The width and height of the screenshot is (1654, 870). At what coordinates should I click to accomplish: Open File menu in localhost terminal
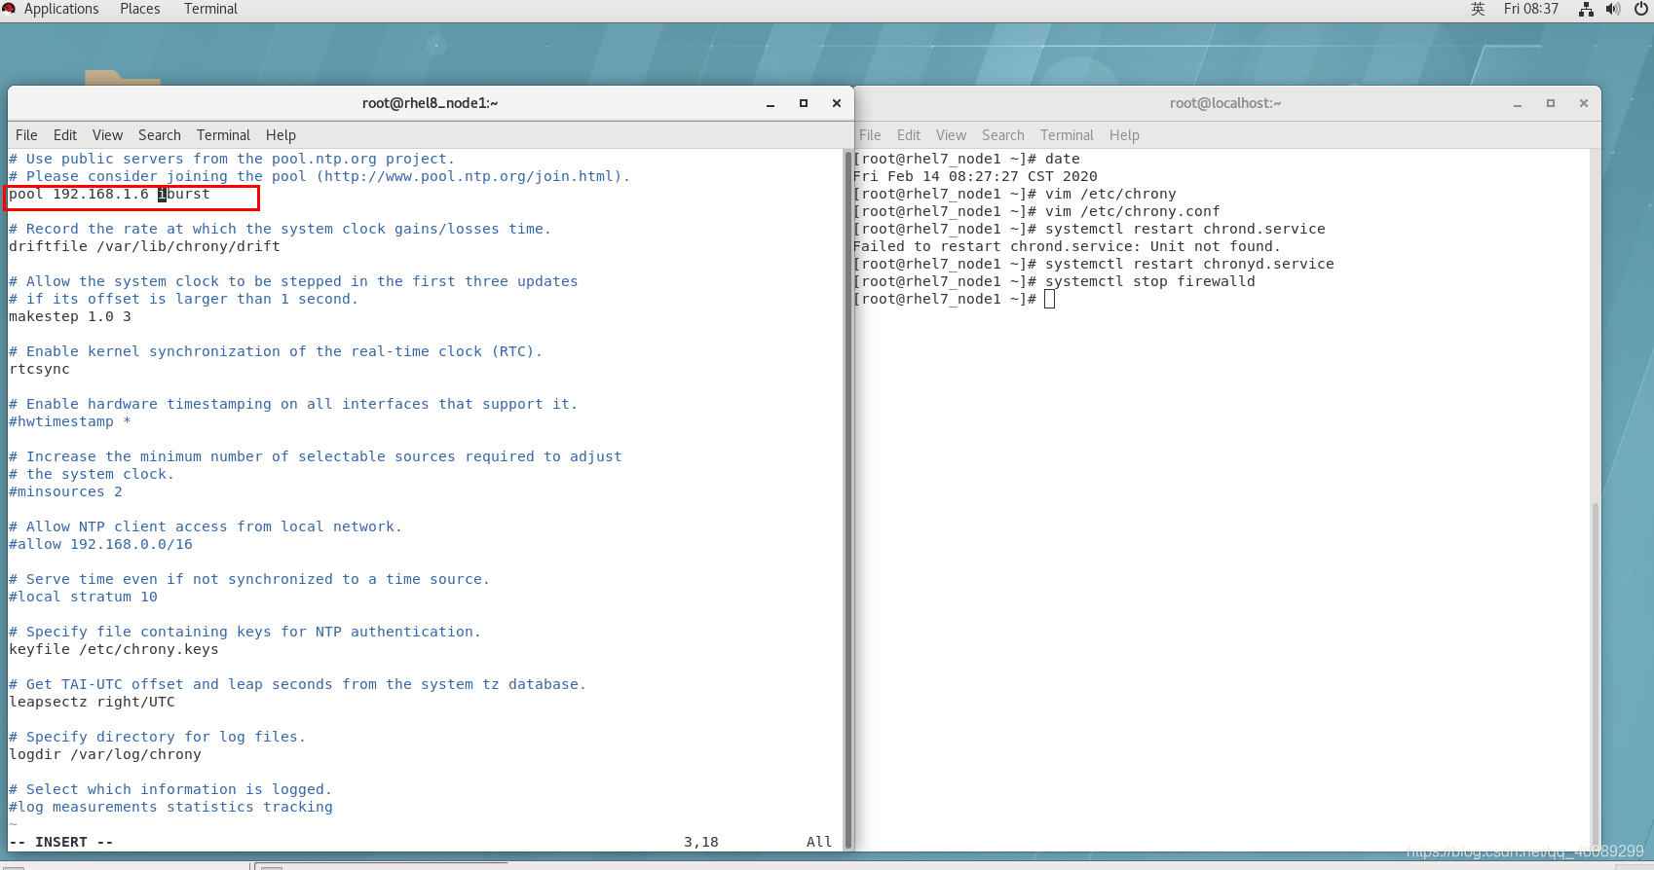pyautogui.click(x=870, y=135)
